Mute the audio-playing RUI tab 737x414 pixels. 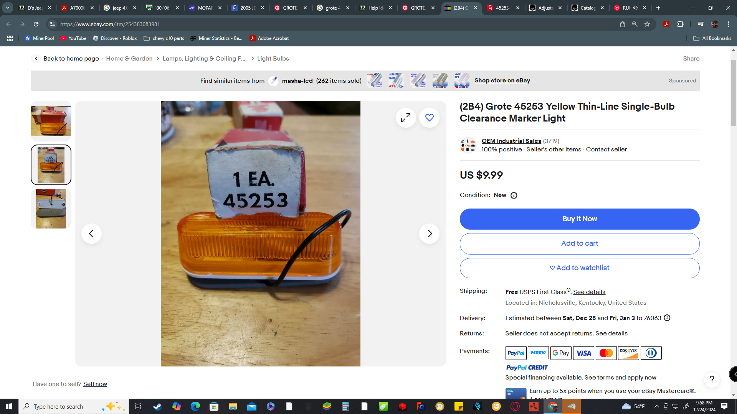coord(635,8)
